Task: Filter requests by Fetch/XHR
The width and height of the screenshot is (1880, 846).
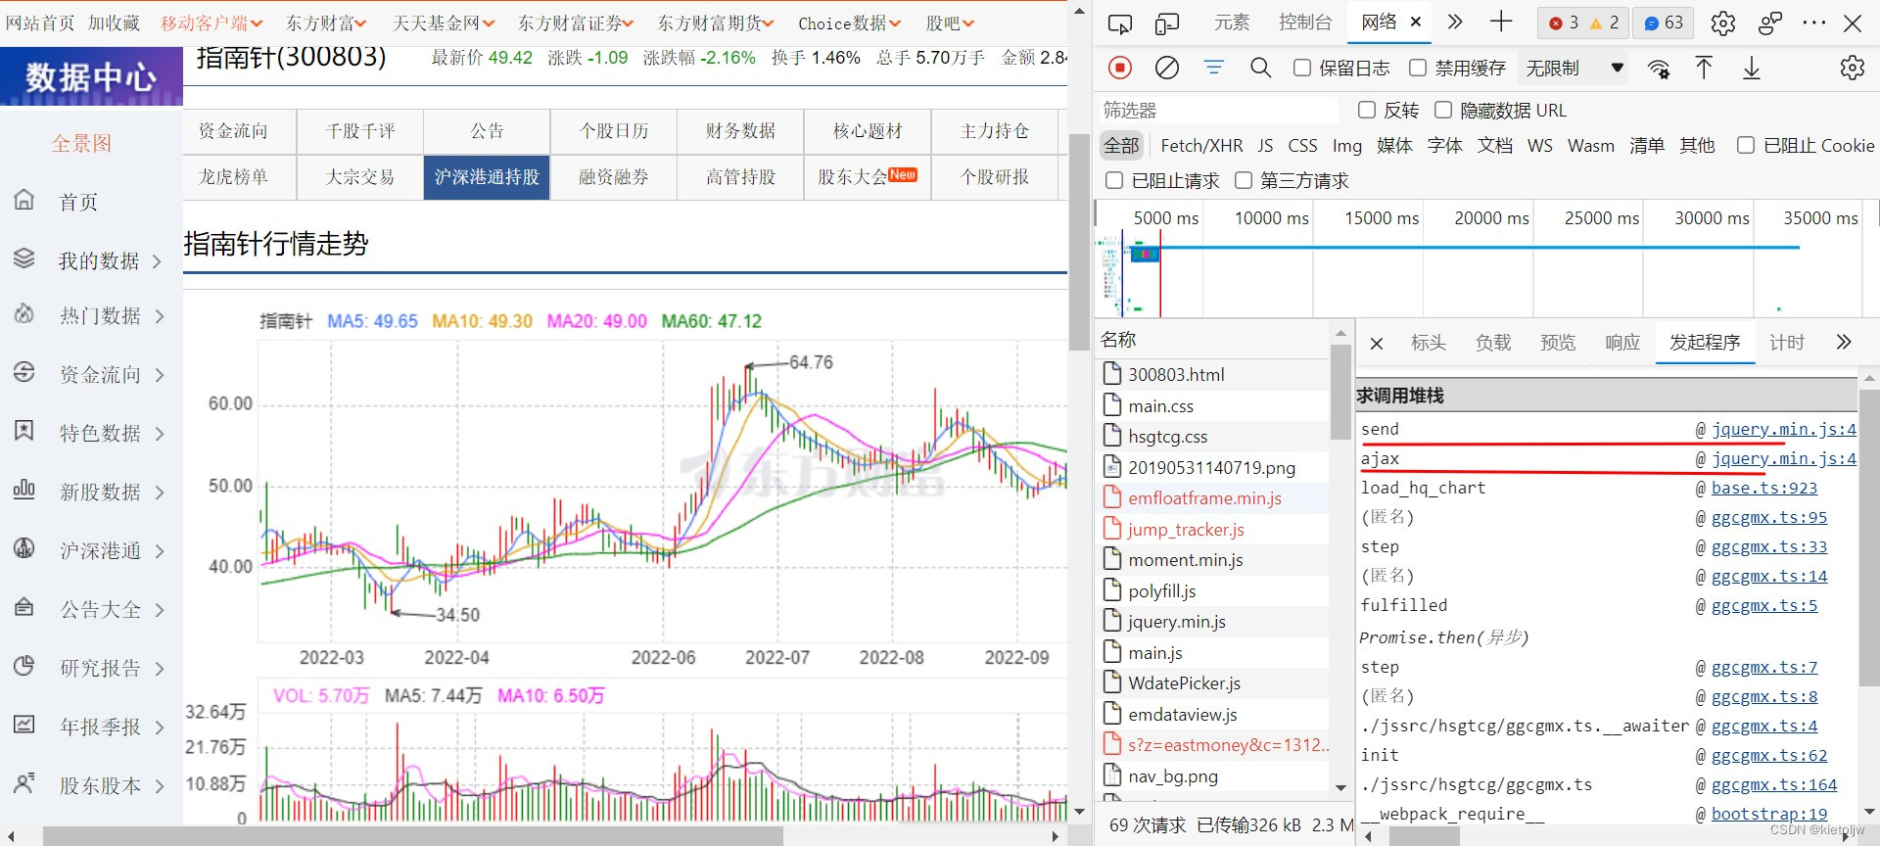Action: click(1201, 145)
